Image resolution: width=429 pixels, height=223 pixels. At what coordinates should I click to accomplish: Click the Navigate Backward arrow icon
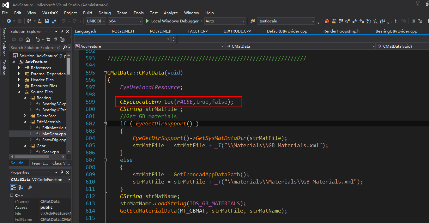click(9, 21)
